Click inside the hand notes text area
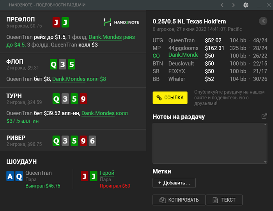 tap(210, 143)
